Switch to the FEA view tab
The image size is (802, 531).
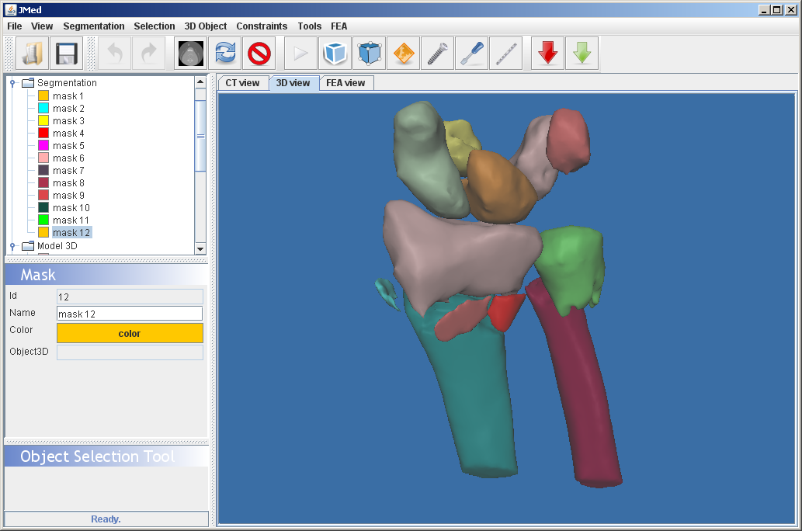345,83
